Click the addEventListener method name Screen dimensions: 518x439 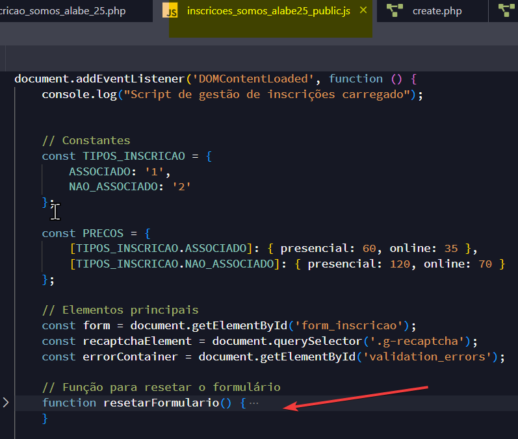(x=130, y=79)
